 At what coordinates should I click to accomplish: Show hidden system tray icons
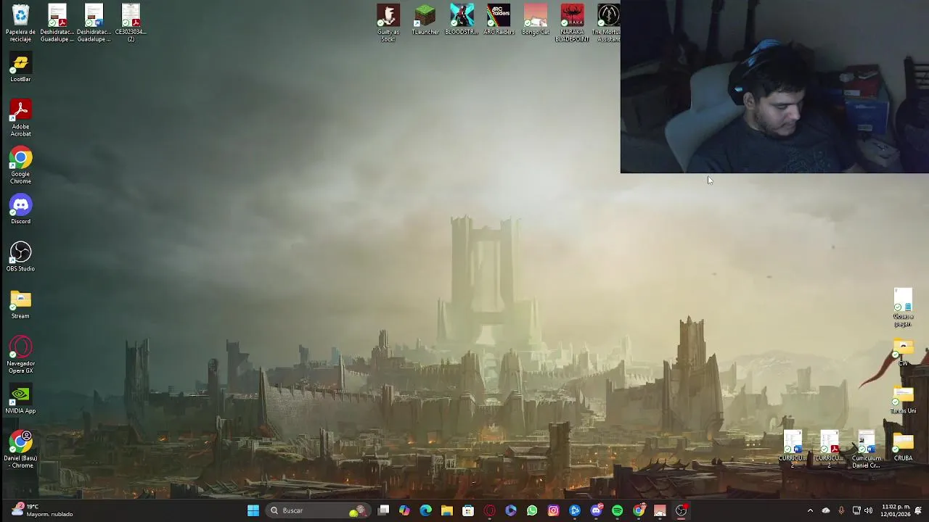click(x=810, y=510)
